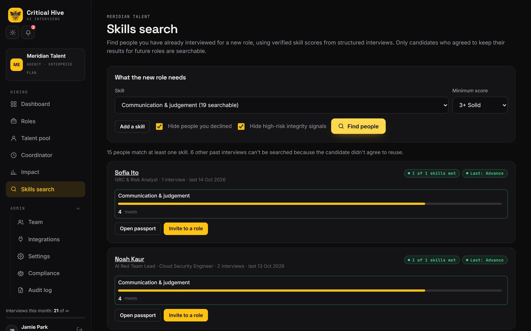Collapse the Admin section chevron
This screenshot has height=331, width=531.
click(78, 208)
